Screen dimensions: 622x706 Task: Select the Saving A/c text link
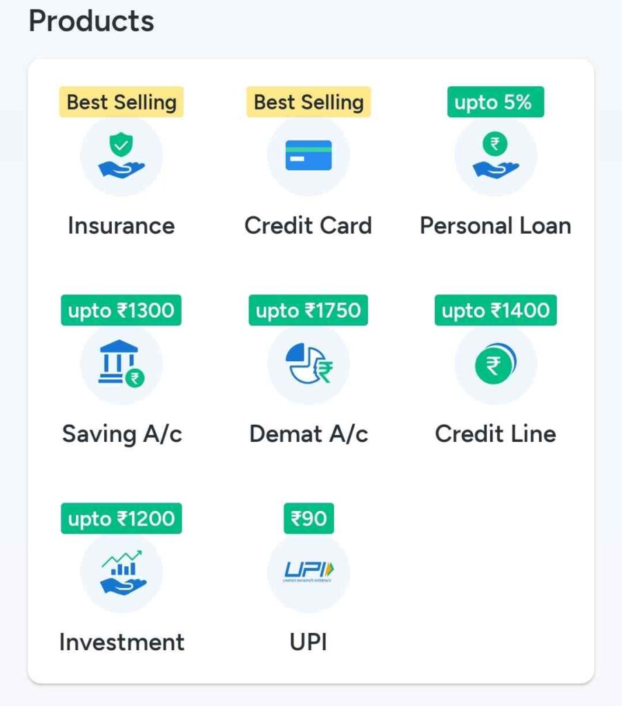(x=122, y=434)
